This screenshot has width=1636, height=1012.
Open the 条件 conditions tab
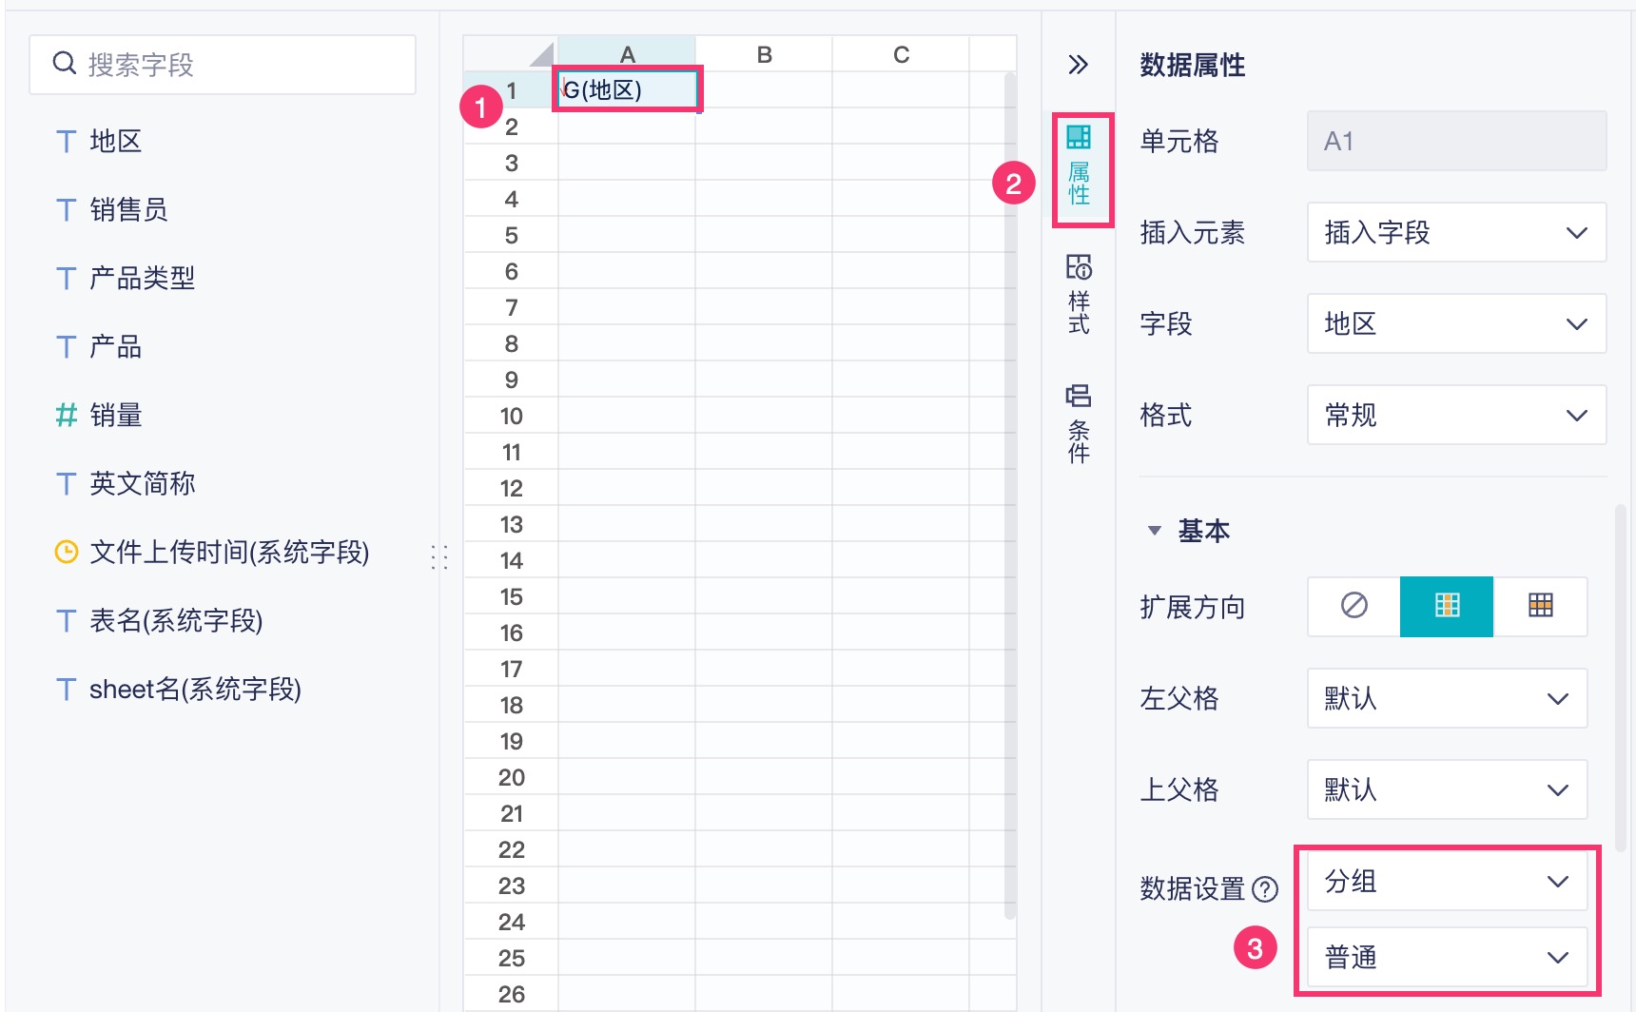[x=1079, y=423]
